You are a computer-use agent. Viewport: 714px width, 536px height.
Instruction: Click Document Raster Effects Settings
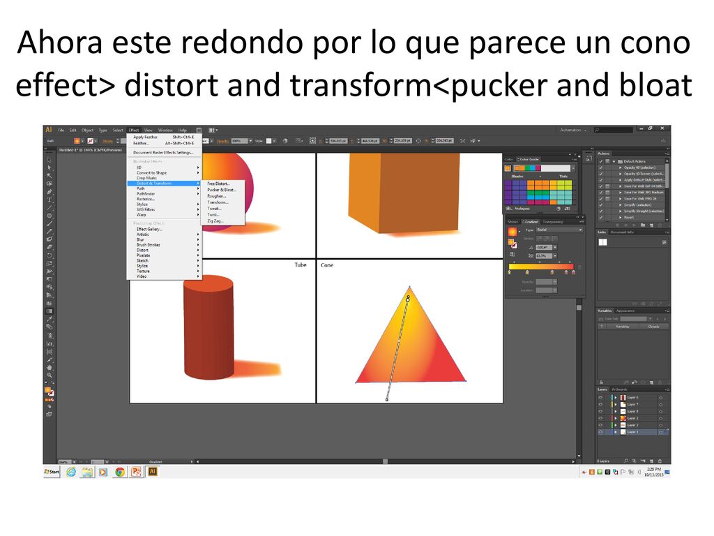point(163,153)
